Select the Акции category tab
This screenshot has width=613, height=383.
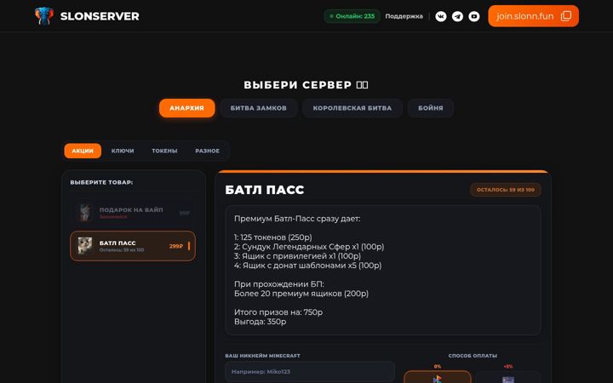point(83,151)
